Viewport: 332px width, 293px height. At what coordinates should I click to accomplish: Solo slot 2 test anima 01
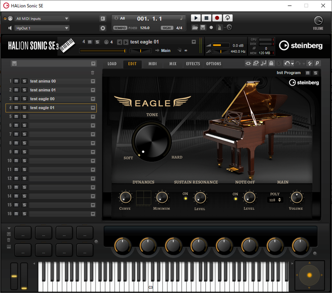[24, 90]
